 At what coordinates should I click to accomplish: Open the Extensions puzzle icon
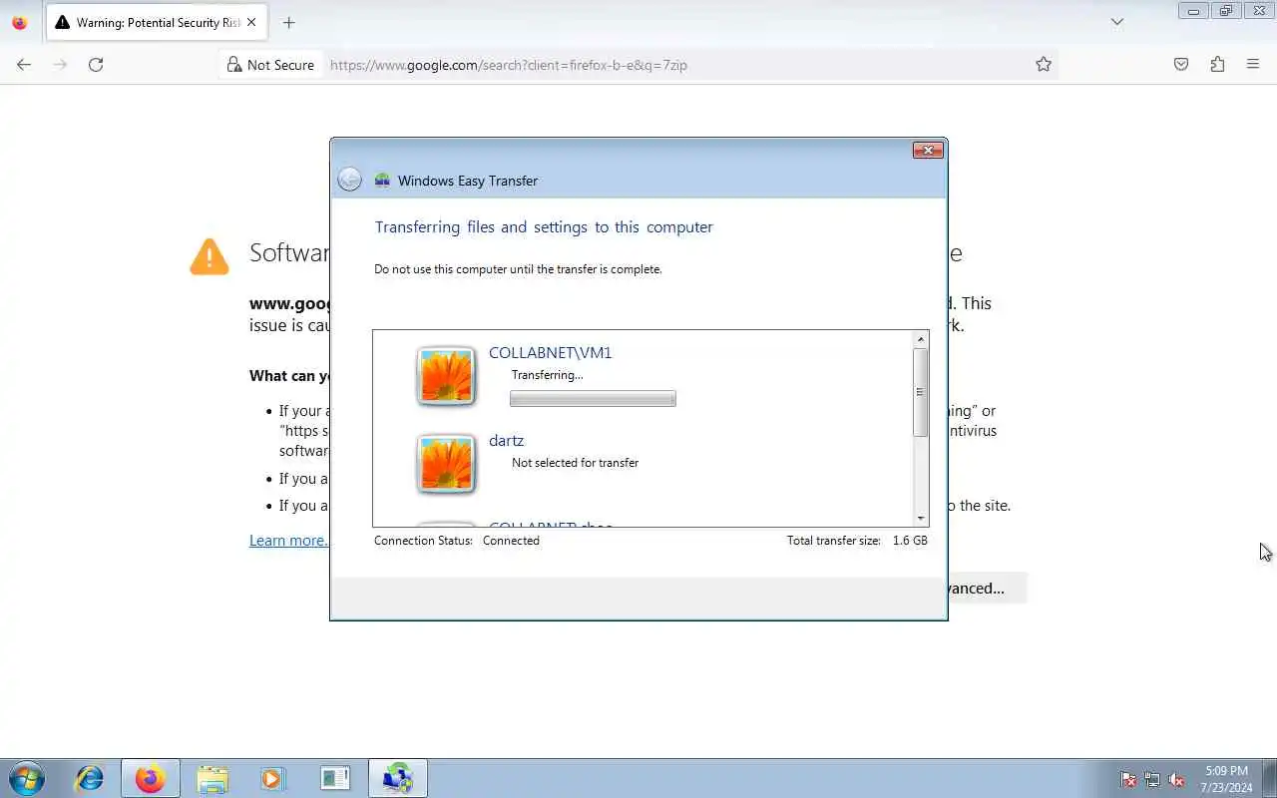click(1217, 65)
